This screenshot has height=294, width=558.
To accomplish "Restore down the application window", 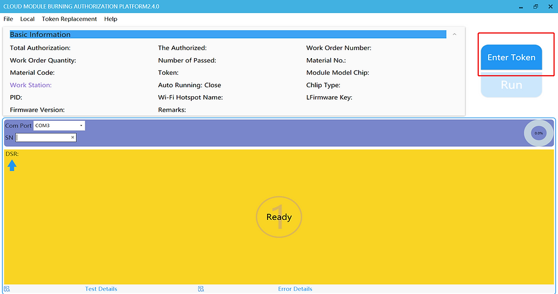I will tap(536, 6).
